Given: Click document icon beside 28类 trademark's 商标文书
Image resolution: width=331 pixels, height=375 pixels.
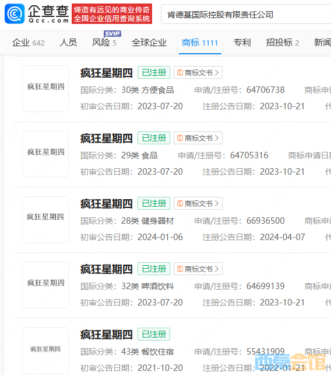Looking at the screenshot, I should pyautogui.click(x=180, y=203).
